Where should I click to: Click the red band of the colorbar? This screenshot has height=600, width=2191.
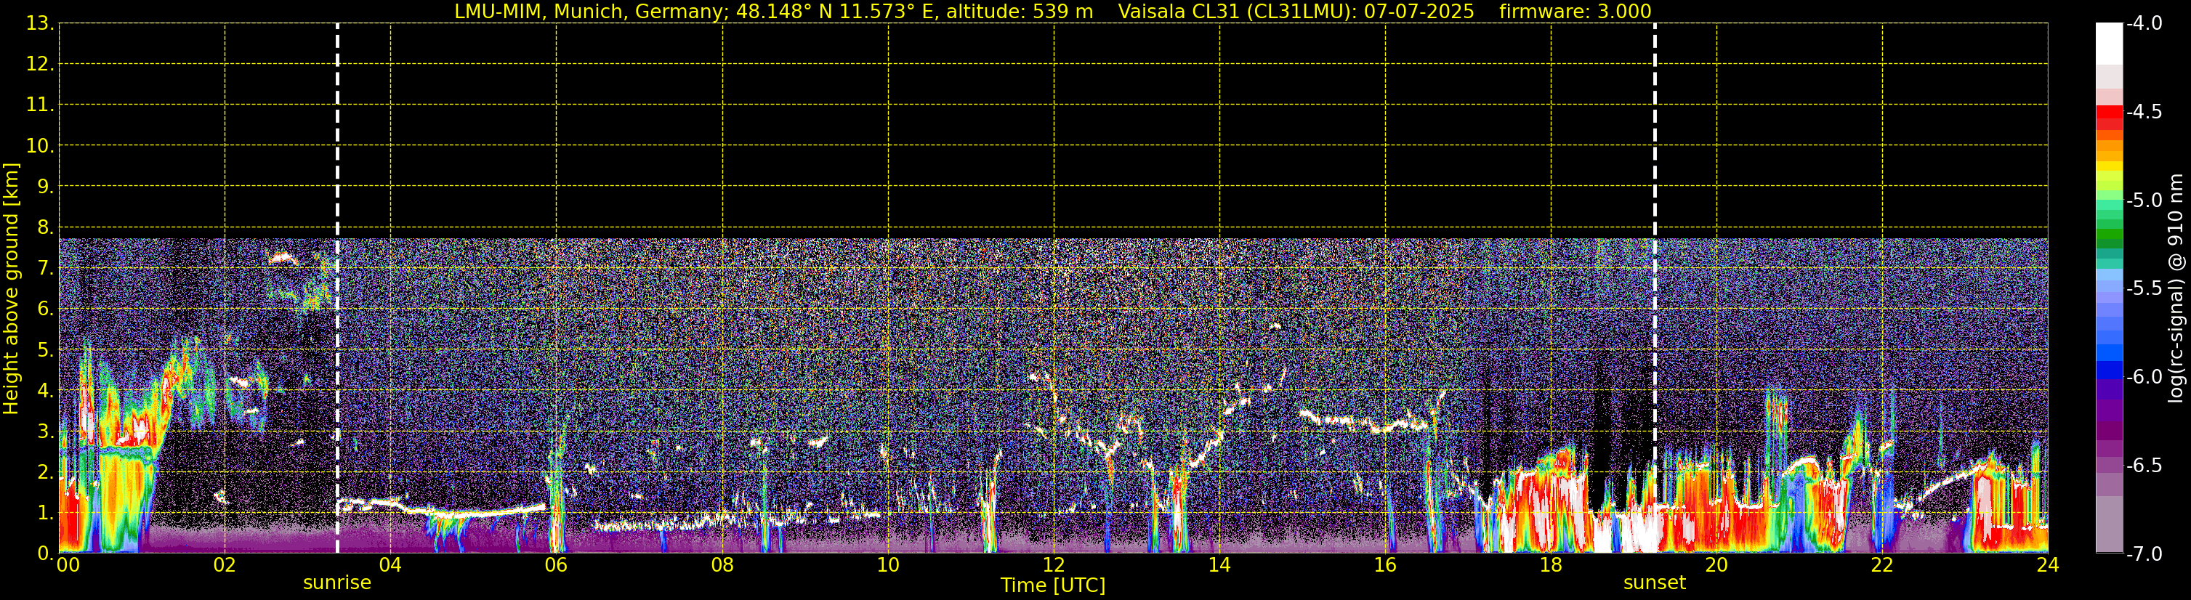[2108, 113]
